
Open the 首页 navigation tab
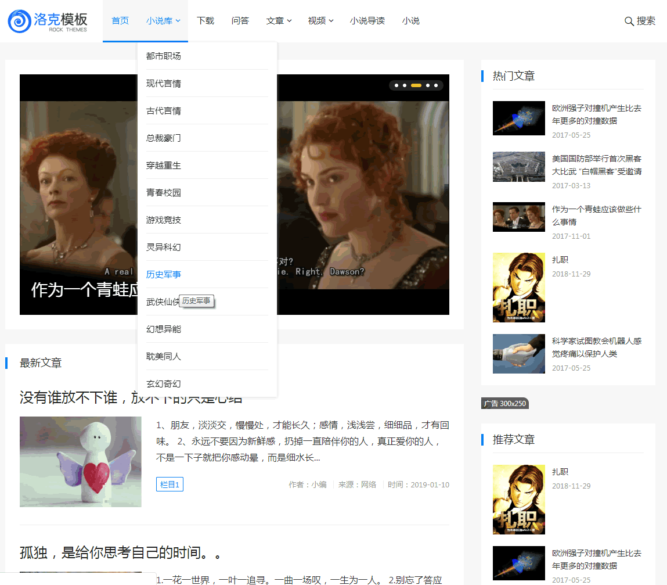[x=120, y=21]
